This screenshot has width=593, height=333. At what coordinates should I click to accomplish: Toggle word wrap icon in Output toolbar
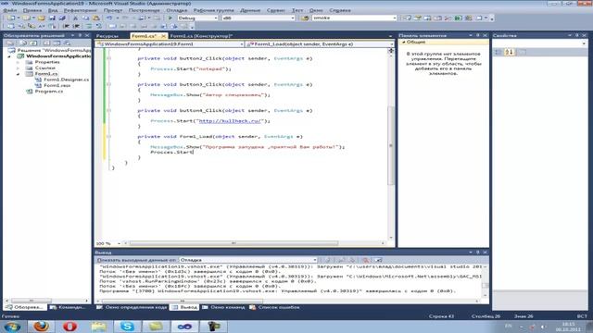tap(378, 260)
